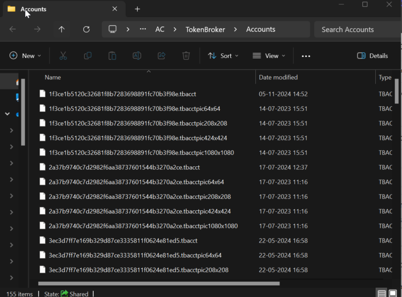Click the Share icon in toolbar
The height and width of the screenshot is (297, 402).
(161, 56)
